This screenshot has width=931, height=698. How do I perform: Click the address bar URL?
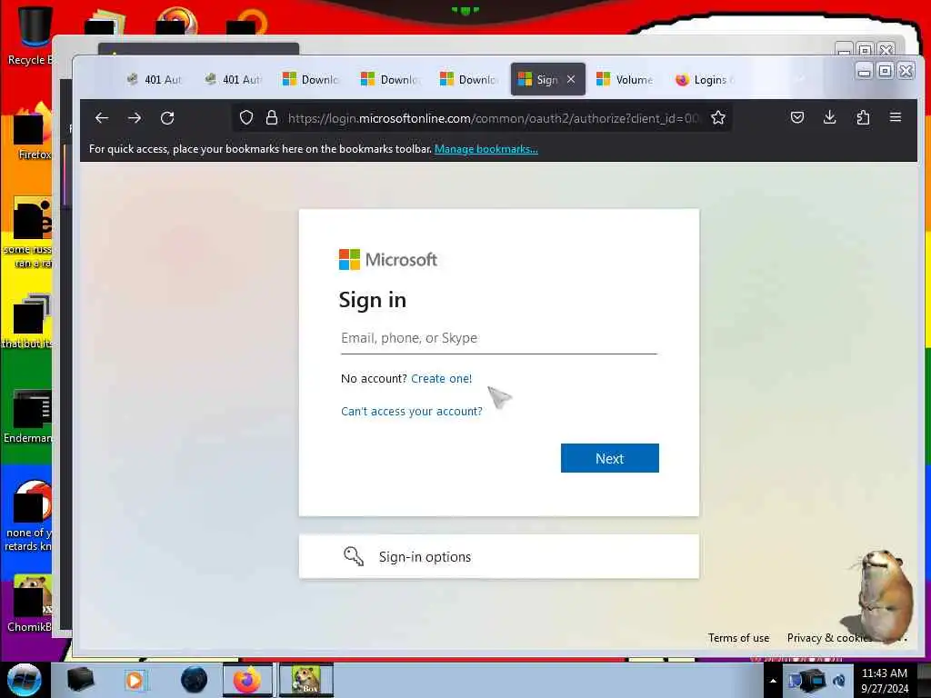point(493,118)
